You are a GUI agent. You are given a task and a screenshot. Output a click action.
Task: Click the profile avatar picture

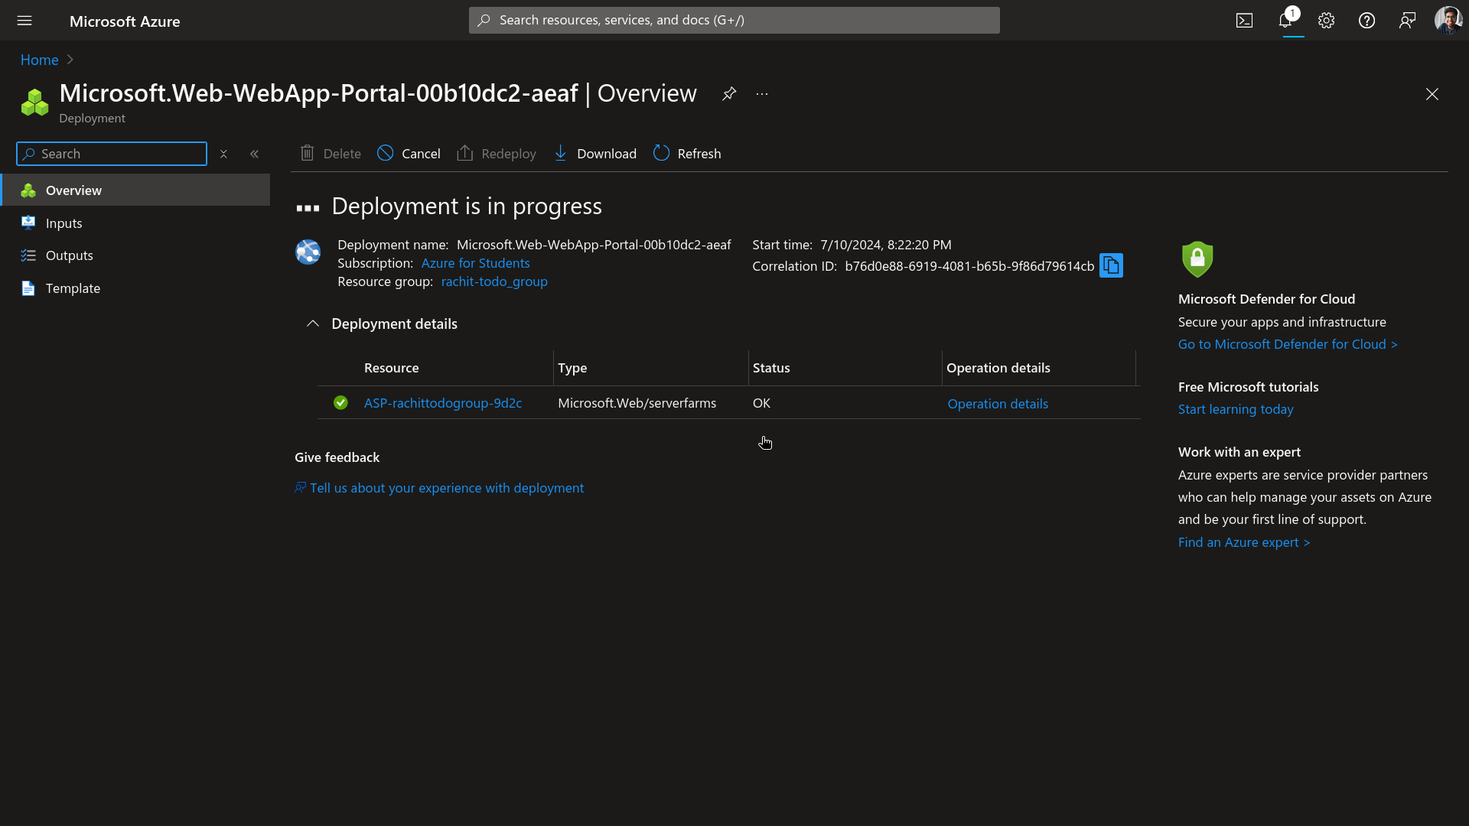pyautogui.click(x=1448, y=20)
